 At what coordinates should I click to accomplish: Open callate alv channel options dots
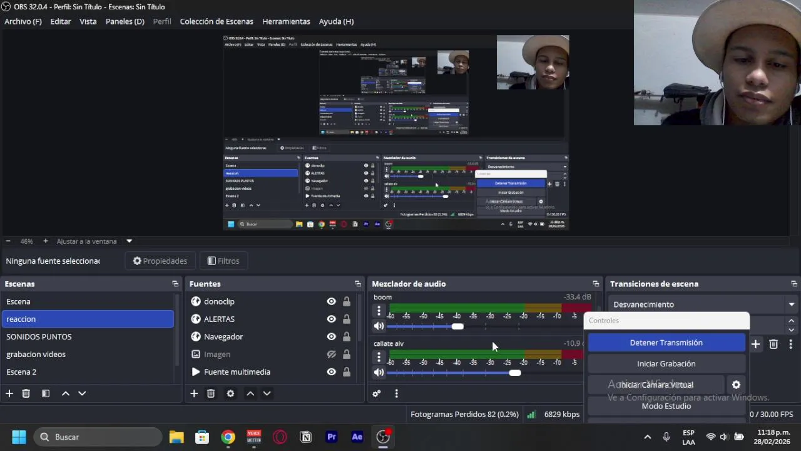(379, 356)
